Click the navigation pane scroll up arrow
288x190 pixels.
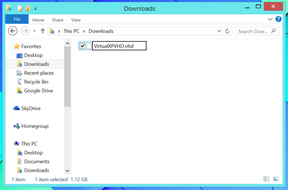pos(68,44)
